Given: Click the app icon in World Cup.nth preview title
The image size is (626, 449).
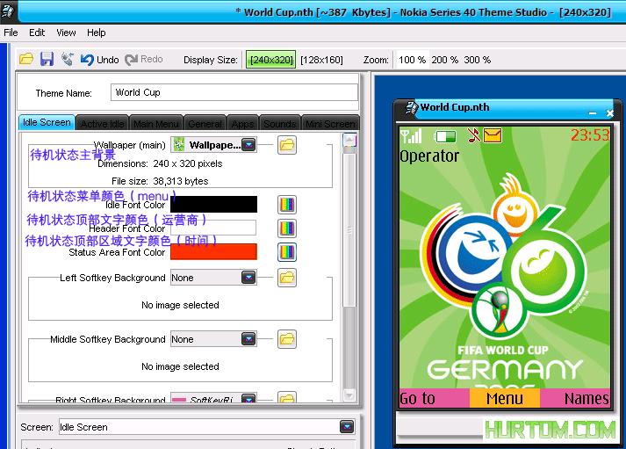Looking at the screenshot, I should tap(411, 107).
